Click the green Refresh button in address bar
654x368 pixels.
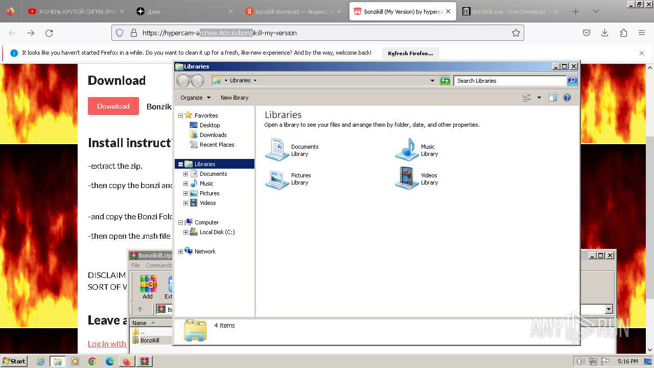pyautogui.click(x=445, y=80)
